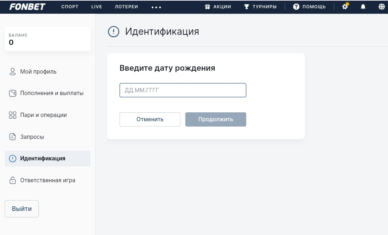Click the FONBET logo
This screenshot has width=388, height=235.
(27, 7)
